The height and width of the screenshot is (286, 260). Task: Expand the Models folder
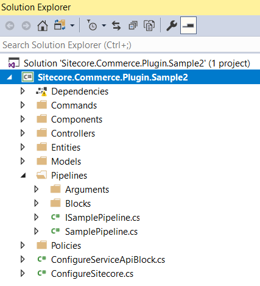pos(23,161)
